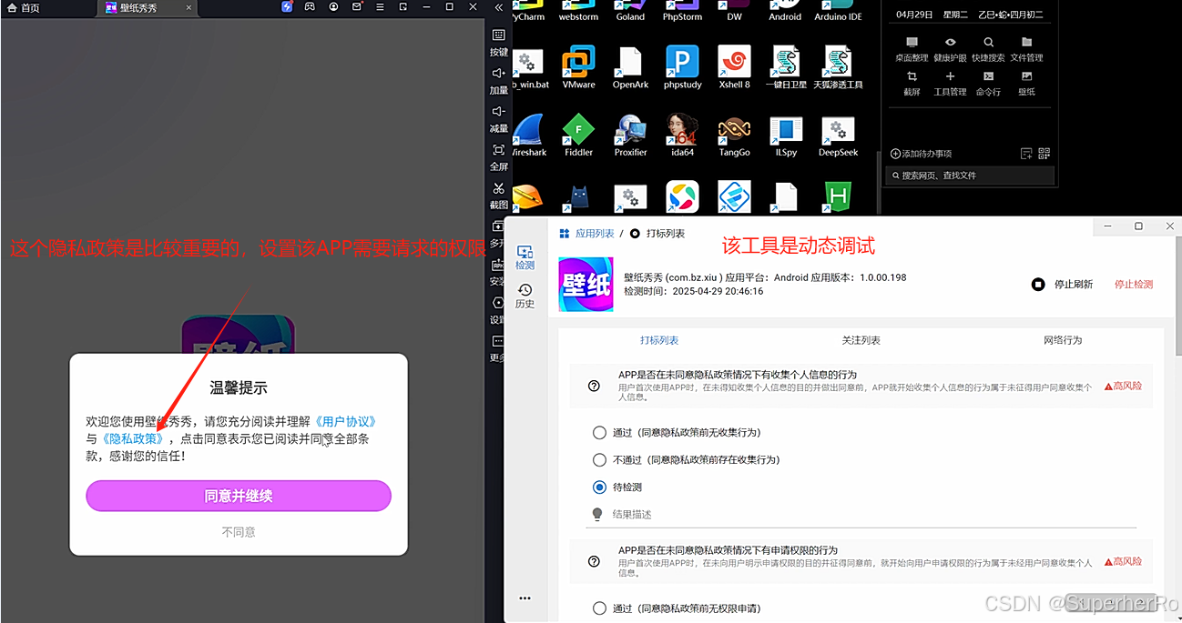The width and height of the screenshot is (1182, 623).
Task: Open the 检测 detection sidebar item
Action: (x=525, y=257)
